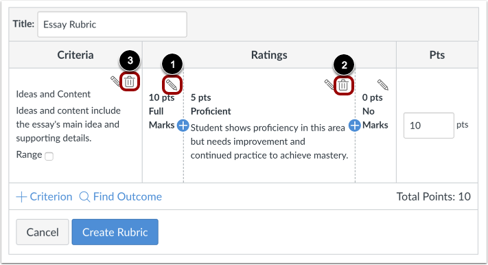Click the Essay Rubric title field
The image size is (488, 265).
[x=112, y=24]
